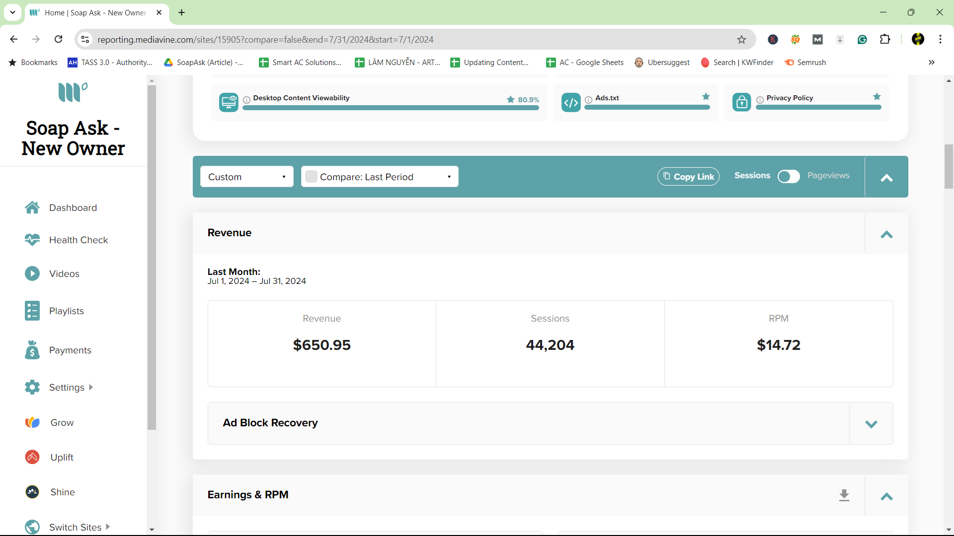The image size is (954, 536).
Task: Click the Desktop Content Viewability progress bar
Action: 391,108
